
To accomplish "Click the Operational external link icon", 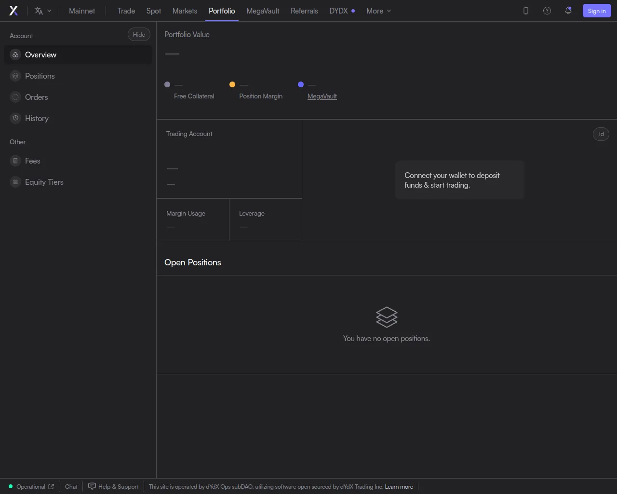I will point(51,486).
